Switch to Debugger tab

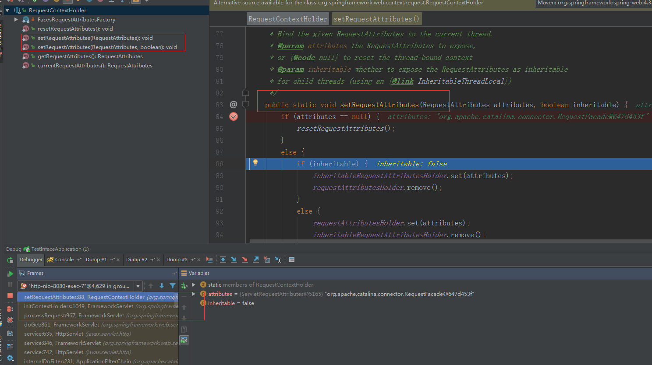tap(31, 260)
